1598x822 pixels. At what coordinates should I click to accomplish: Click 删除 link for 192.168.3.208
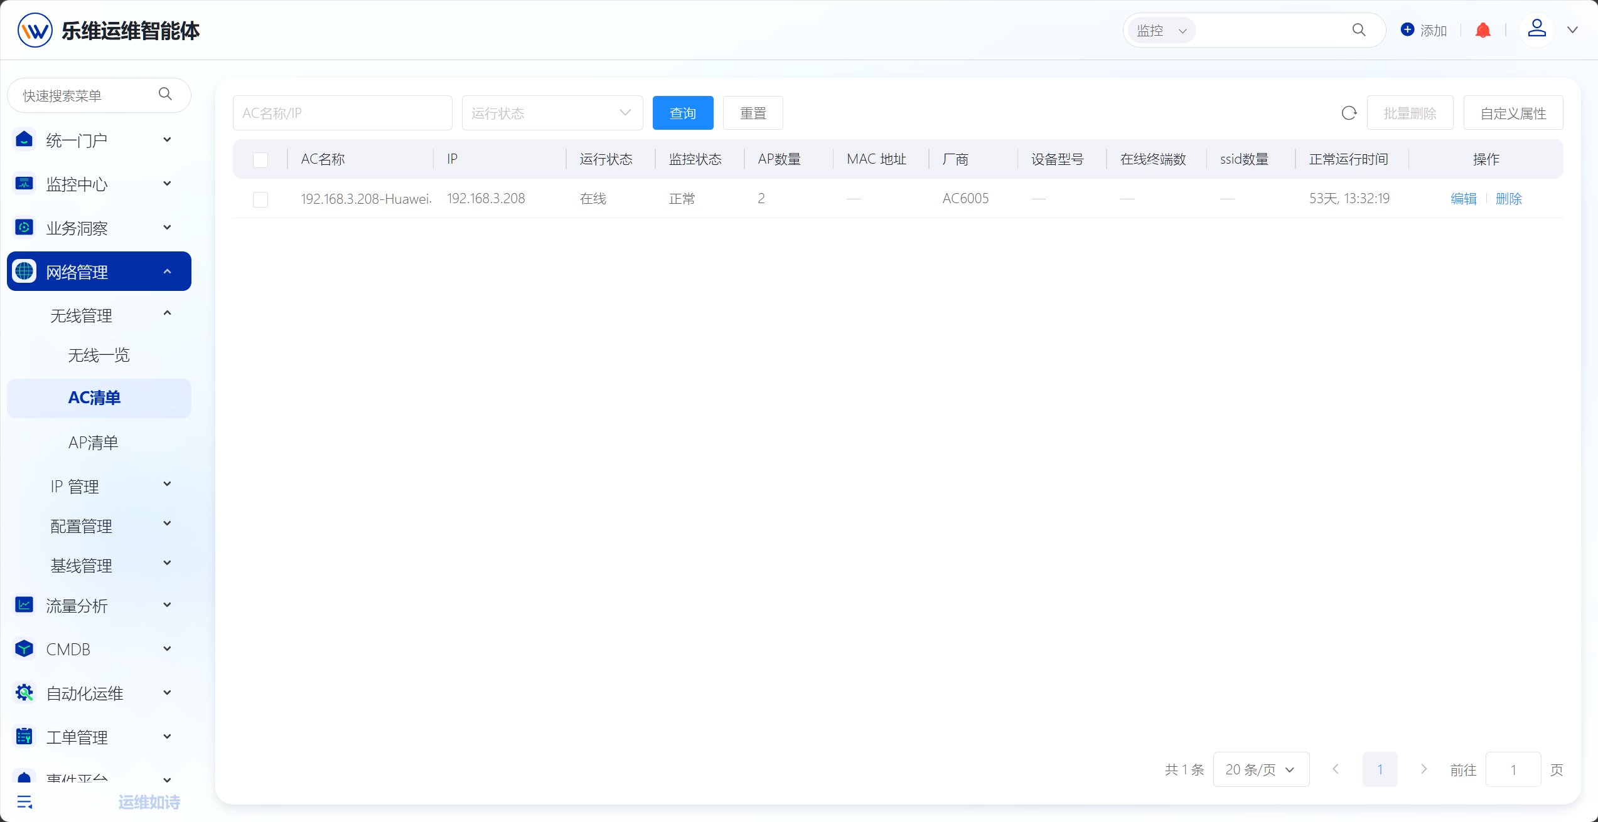[1509, 199]
